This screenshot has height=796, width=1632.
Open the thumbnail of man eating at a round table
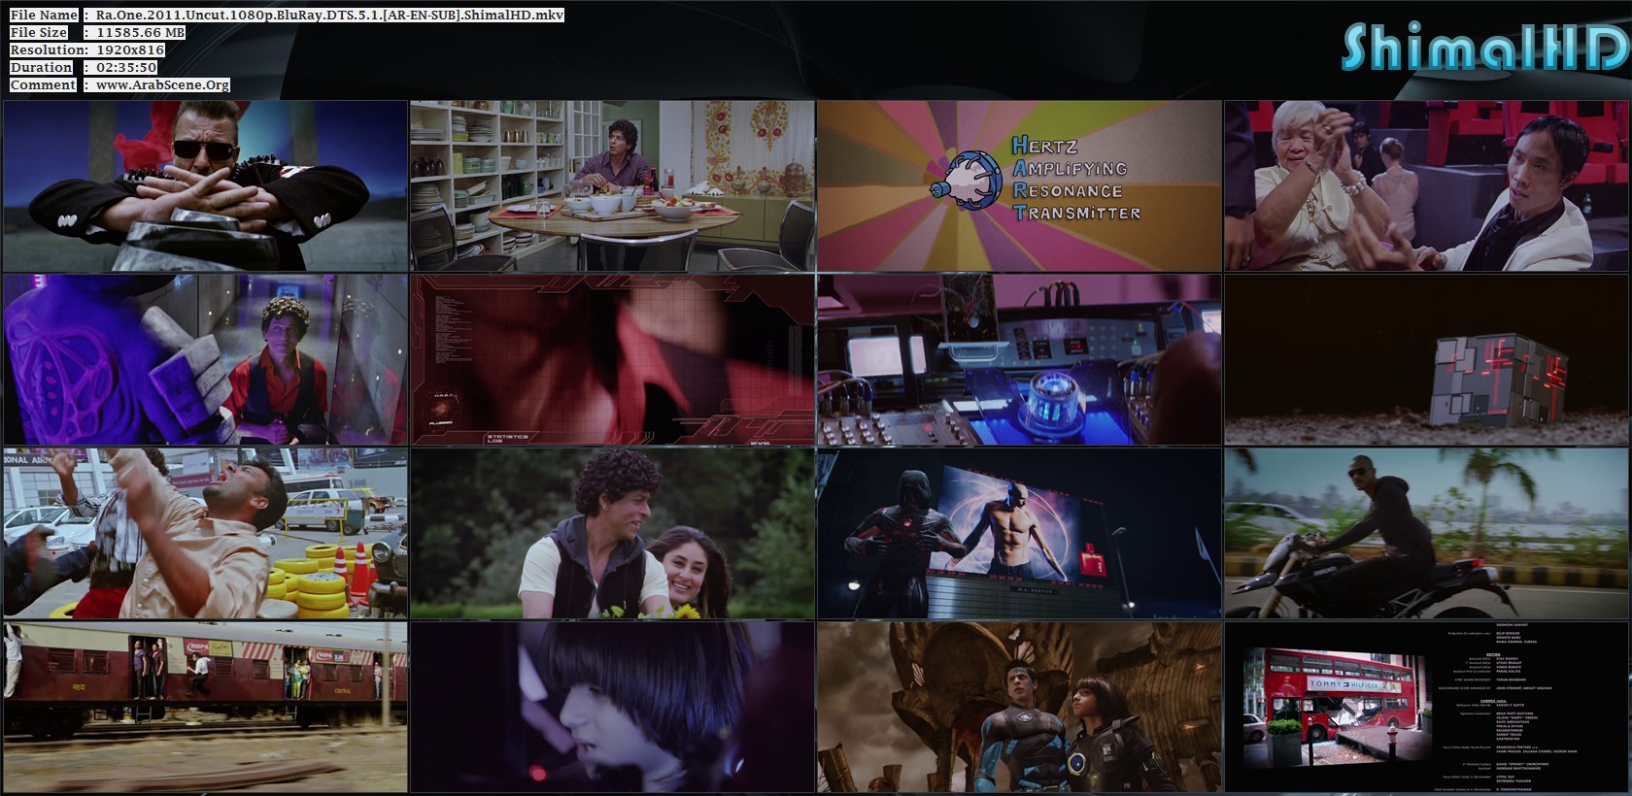(612, 185)
